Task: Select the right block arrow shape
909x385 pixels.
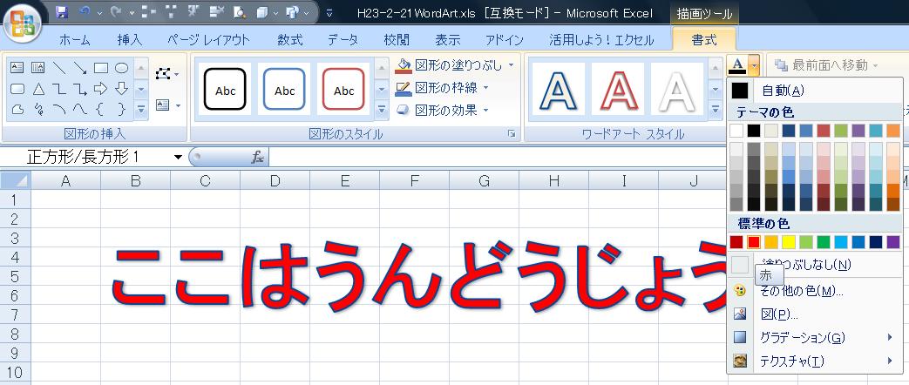Action: 101,89
